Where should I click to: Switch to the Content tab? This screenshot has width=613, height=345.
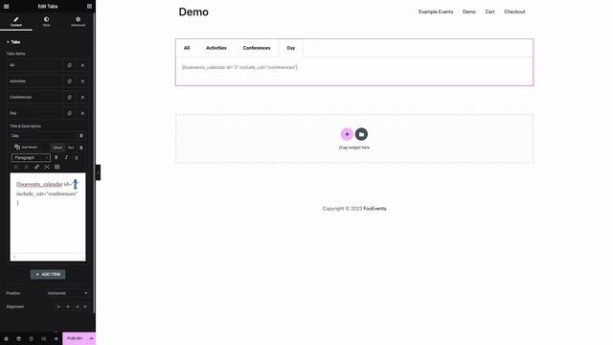(16, 21)
